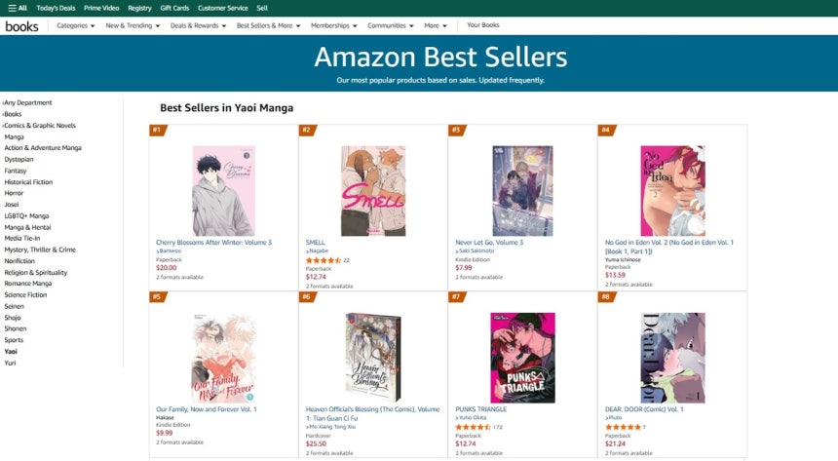
Task: Click the #8 rank badge
Action: coord(604,296)
